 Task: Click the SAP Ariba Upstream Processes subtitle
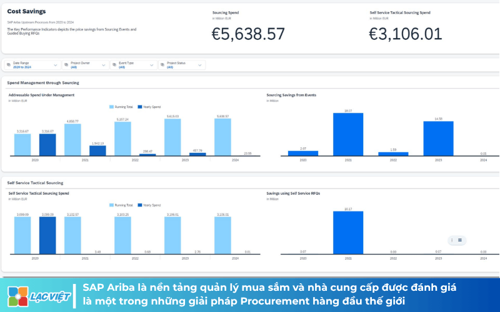pyautogui.click(x=41, y=22)
